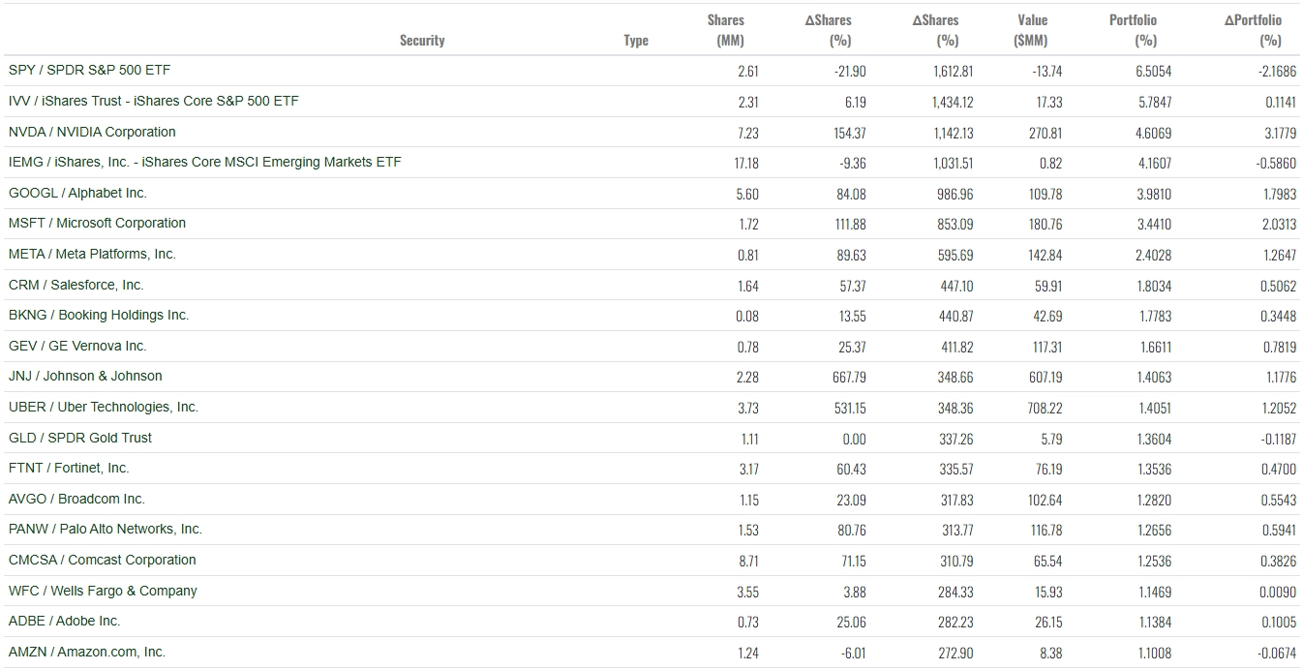Select NVDA value cell 270.81
The width and height of the screenshot is (1303, 670).
pyautogui.click(x=1045, y=133)
